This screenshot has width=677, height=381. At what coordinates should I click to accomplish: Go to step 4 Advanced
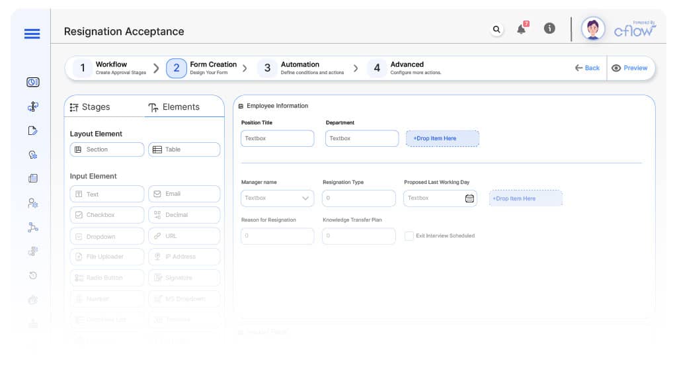pos(405,68)
